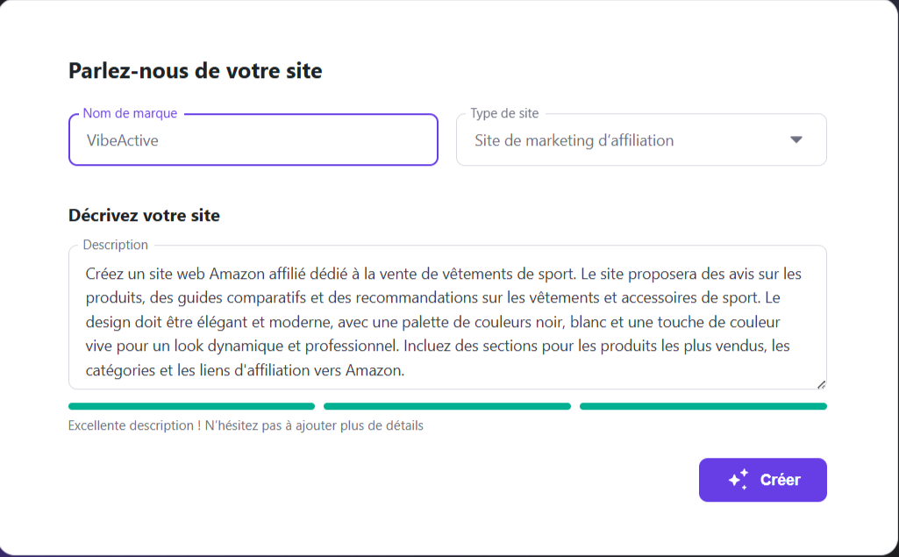899x557 pixels.
Task: Click the Nom de marque label
Action: (128, 113)
